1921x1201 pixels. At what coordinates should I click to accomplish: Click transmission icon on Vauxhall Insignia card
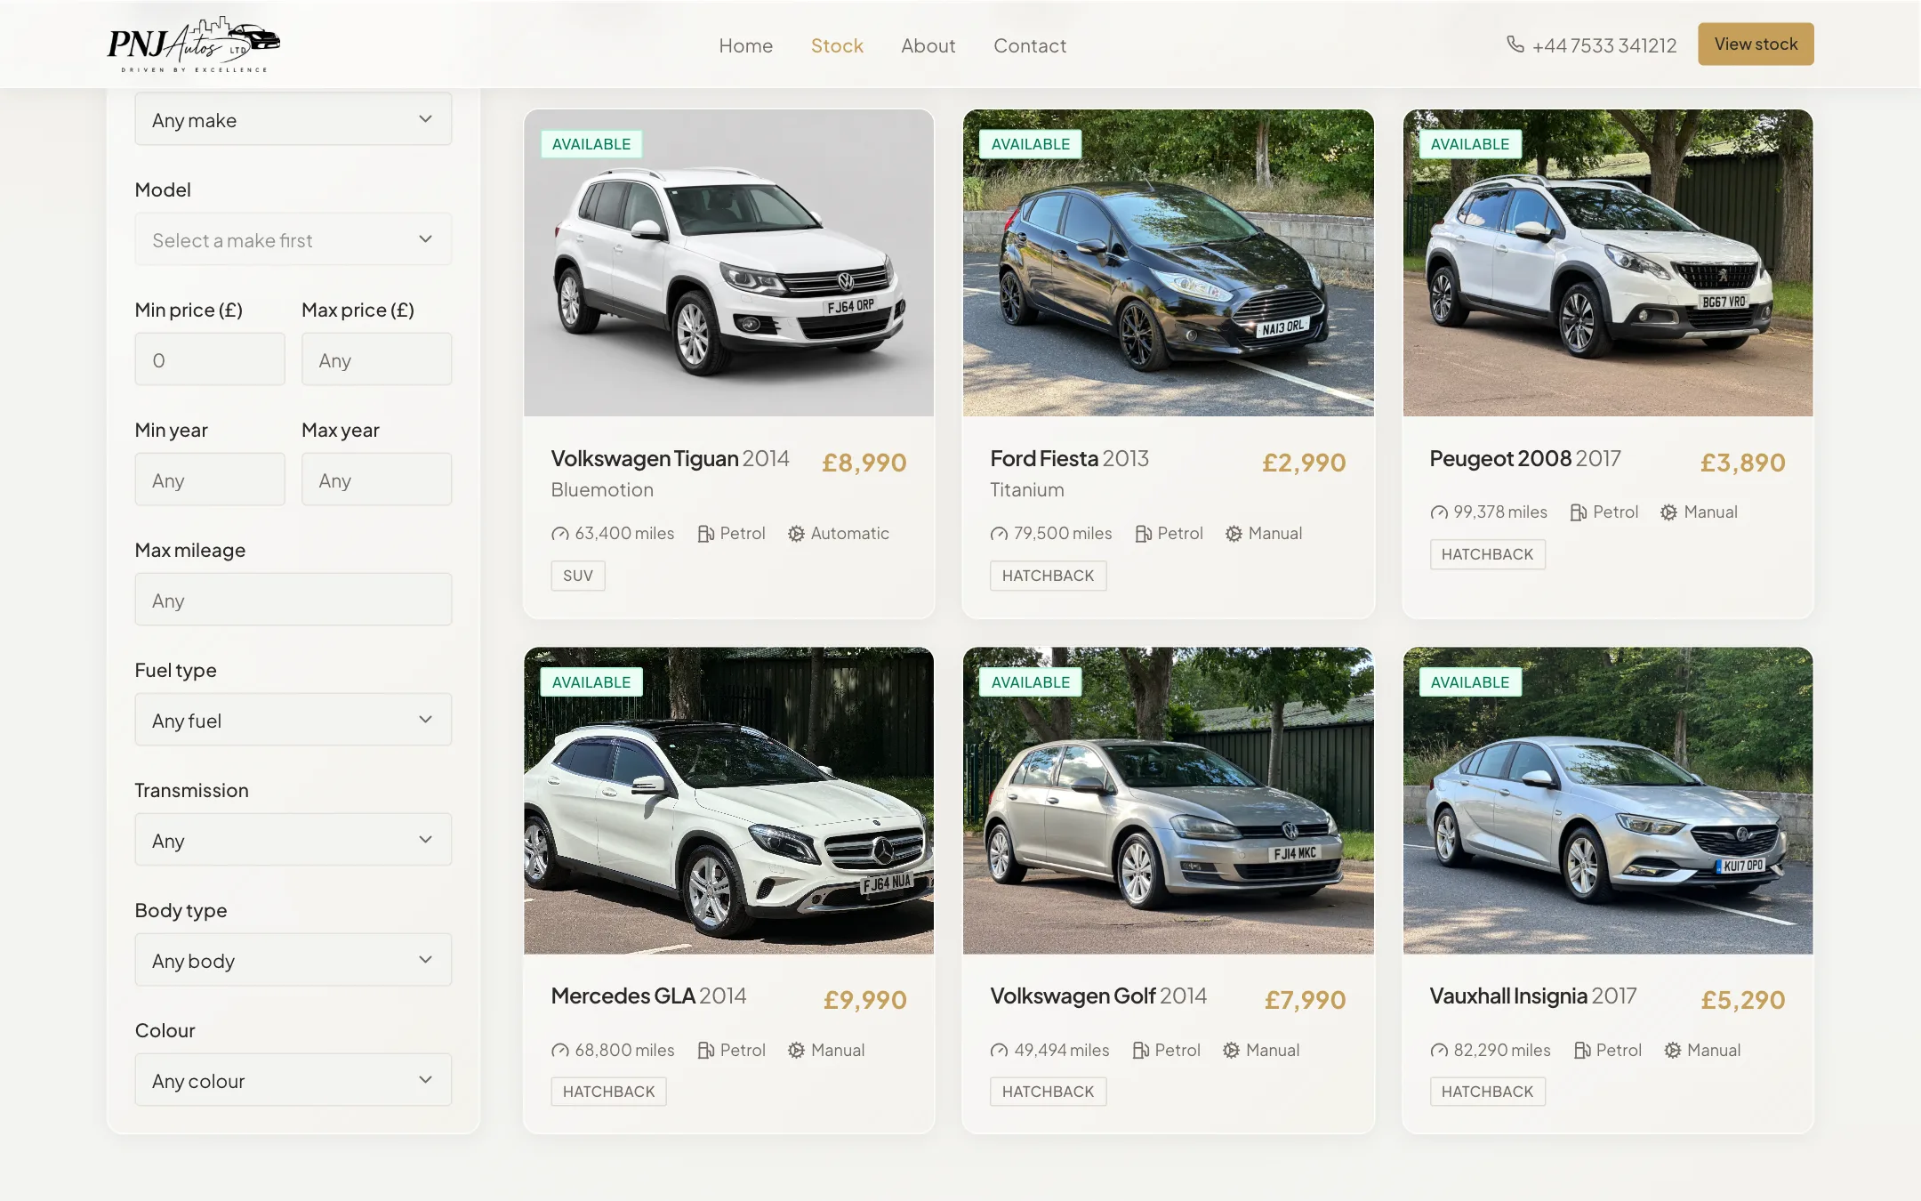(1672, 1051)
